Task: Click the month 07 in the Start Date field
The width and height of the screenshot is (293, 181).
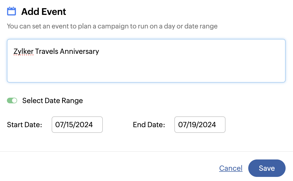Action: [59, 125]
